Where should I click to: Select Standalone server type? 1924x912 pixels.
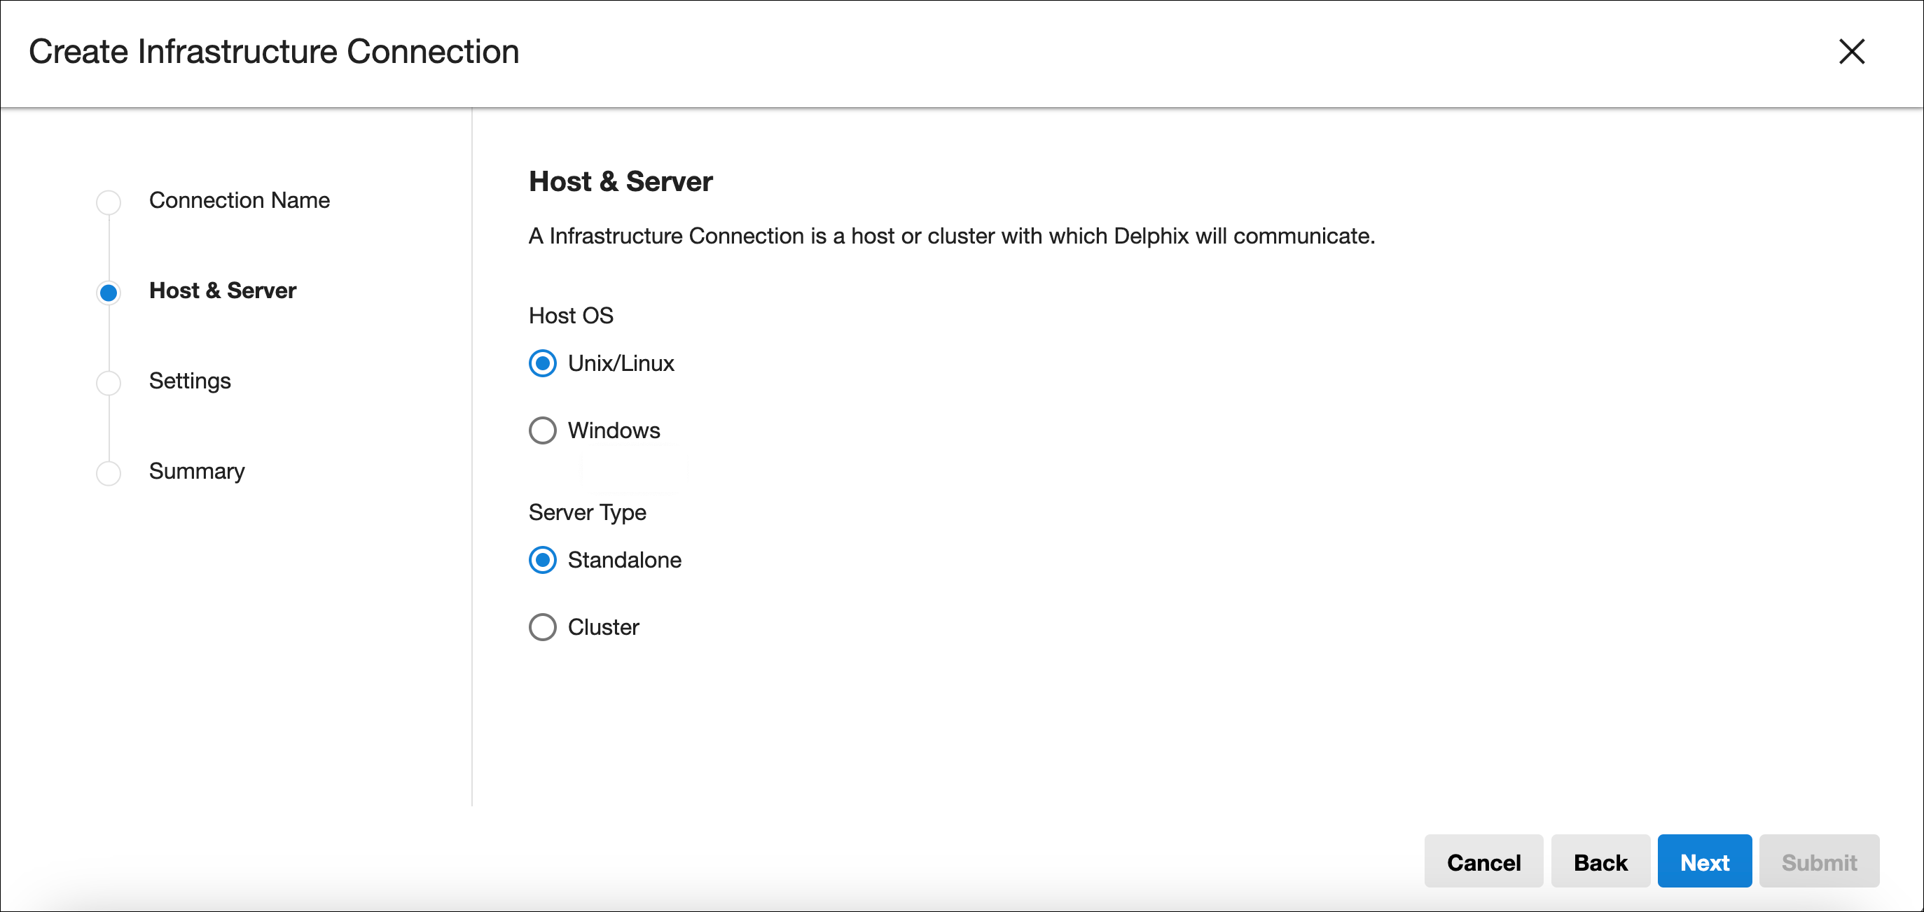(542, 560)
